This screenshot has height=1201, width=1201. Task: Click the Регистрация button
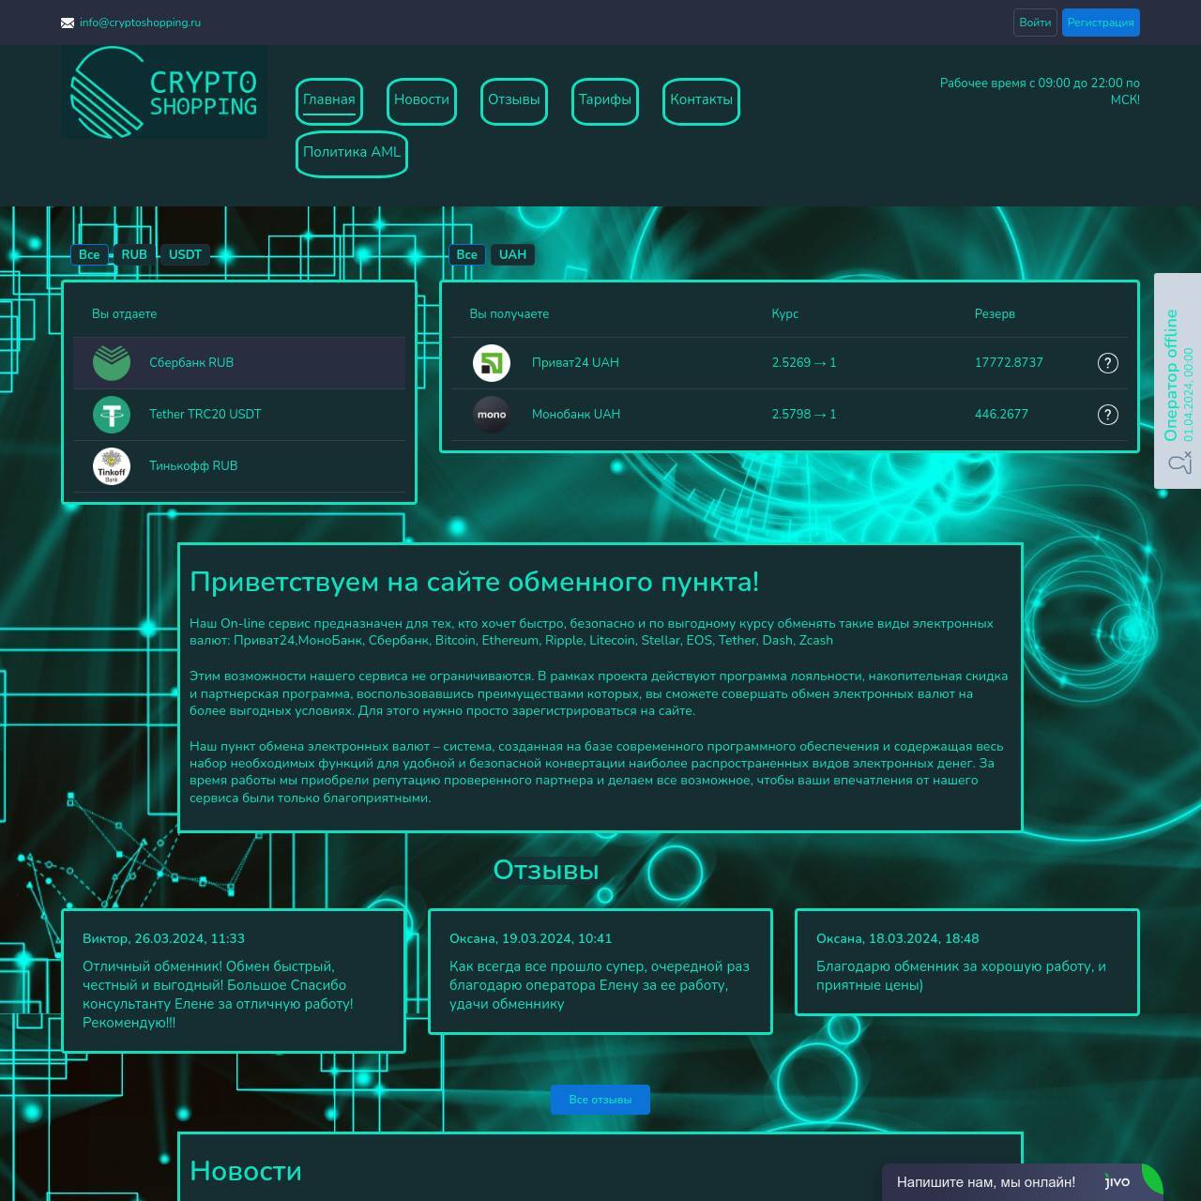click(x=1101, y=23)
